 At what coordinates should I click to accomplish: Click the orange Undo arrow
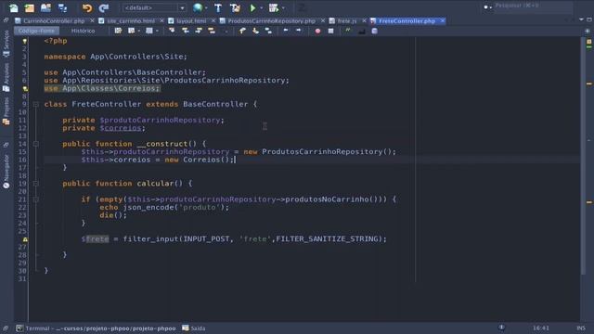87,7
